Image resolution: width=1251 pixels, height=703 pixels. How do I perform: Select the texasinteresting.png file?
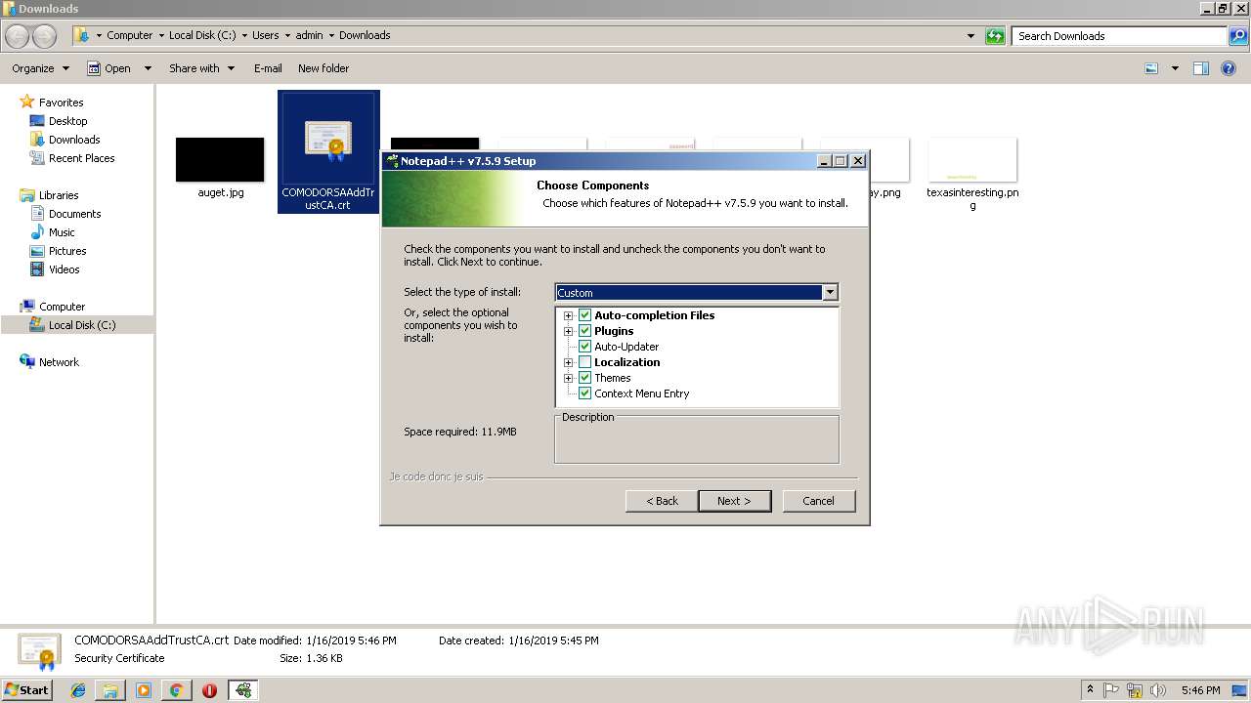972,174
